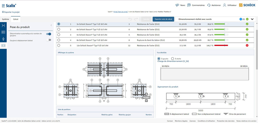Click the red 140,7 % utilization bar
This screenshot has height=123, width=258.
(x=221, y=45)
